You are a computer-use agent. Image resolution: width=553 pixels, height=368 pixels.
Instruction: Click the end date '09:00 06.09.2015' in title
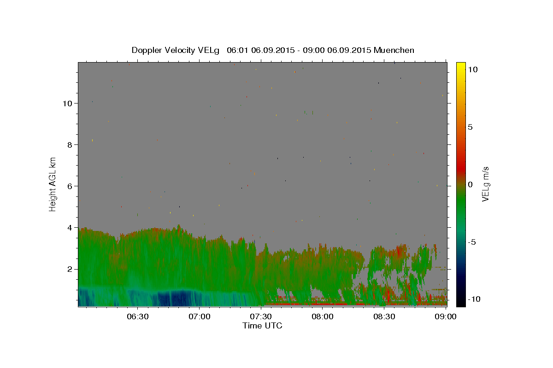[336, 50]
